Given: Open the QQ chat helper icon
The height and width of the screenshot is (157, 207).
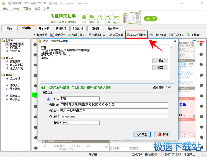Looking at the screenshot, I should coord(84,17).
